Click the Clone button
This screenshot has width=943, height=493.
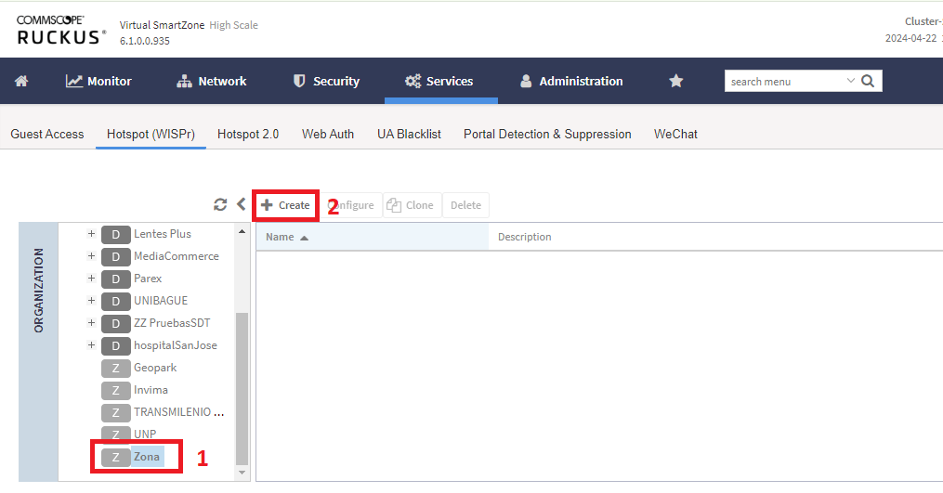[412, 205]
